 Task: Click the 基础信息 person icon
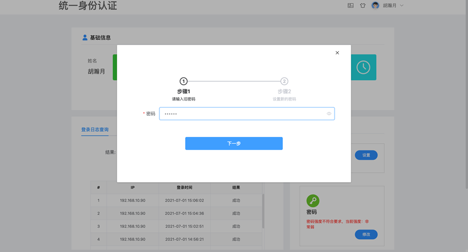(x=85, y=38)
